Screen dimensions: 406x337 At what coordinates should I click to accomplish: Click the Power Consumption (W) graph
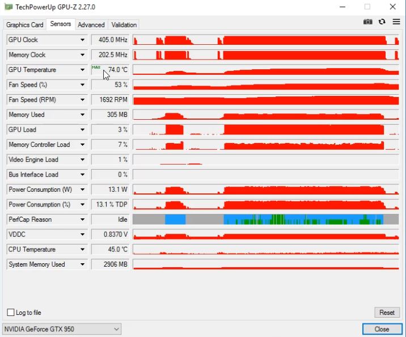[266, 189]
